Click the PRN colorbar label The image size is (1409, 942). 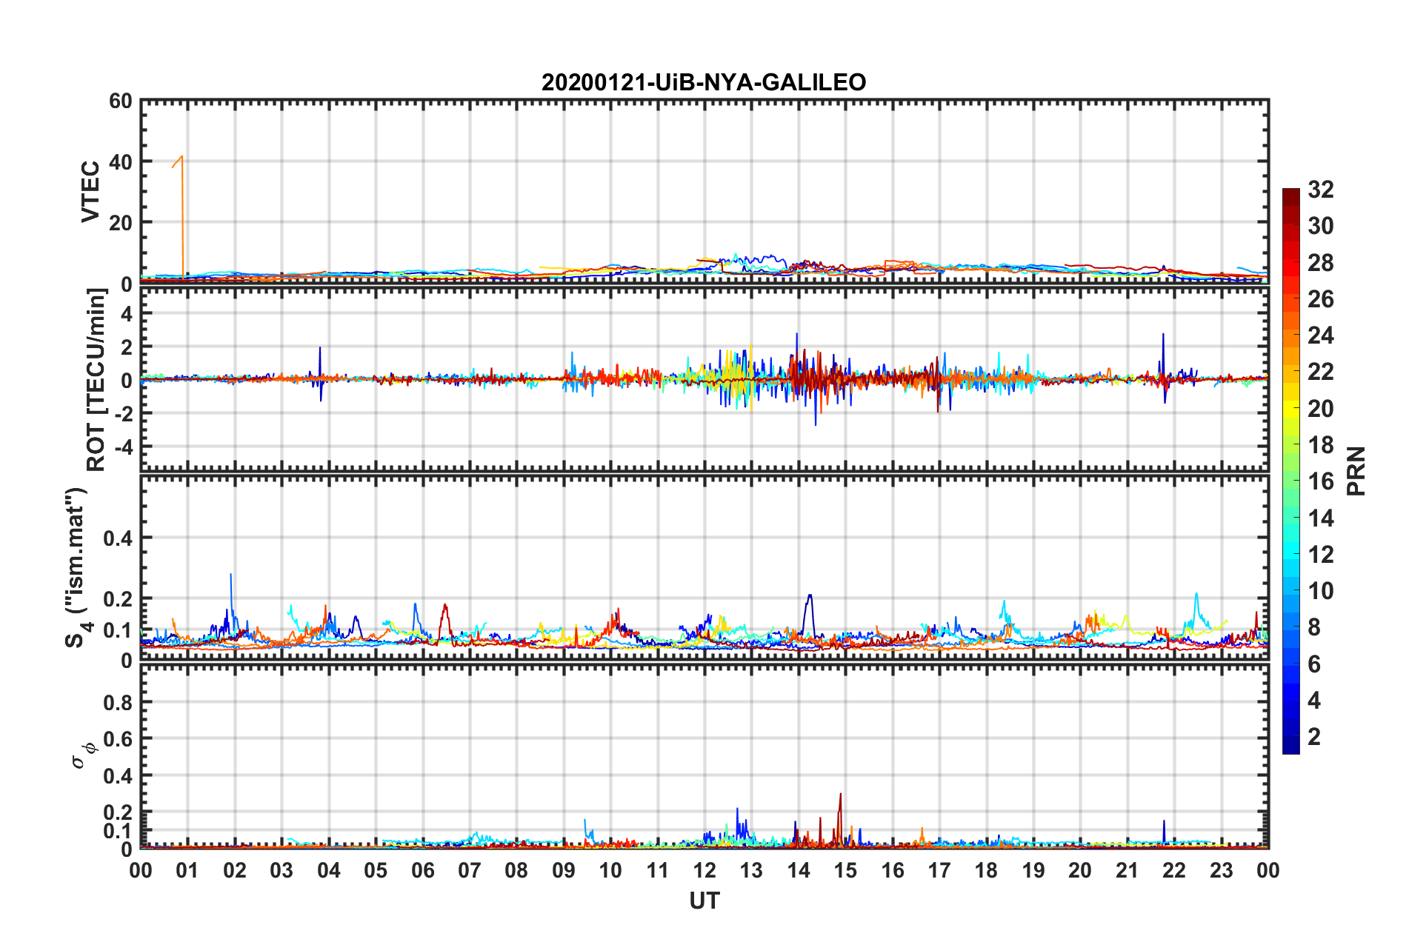(x=1356, y=471)
